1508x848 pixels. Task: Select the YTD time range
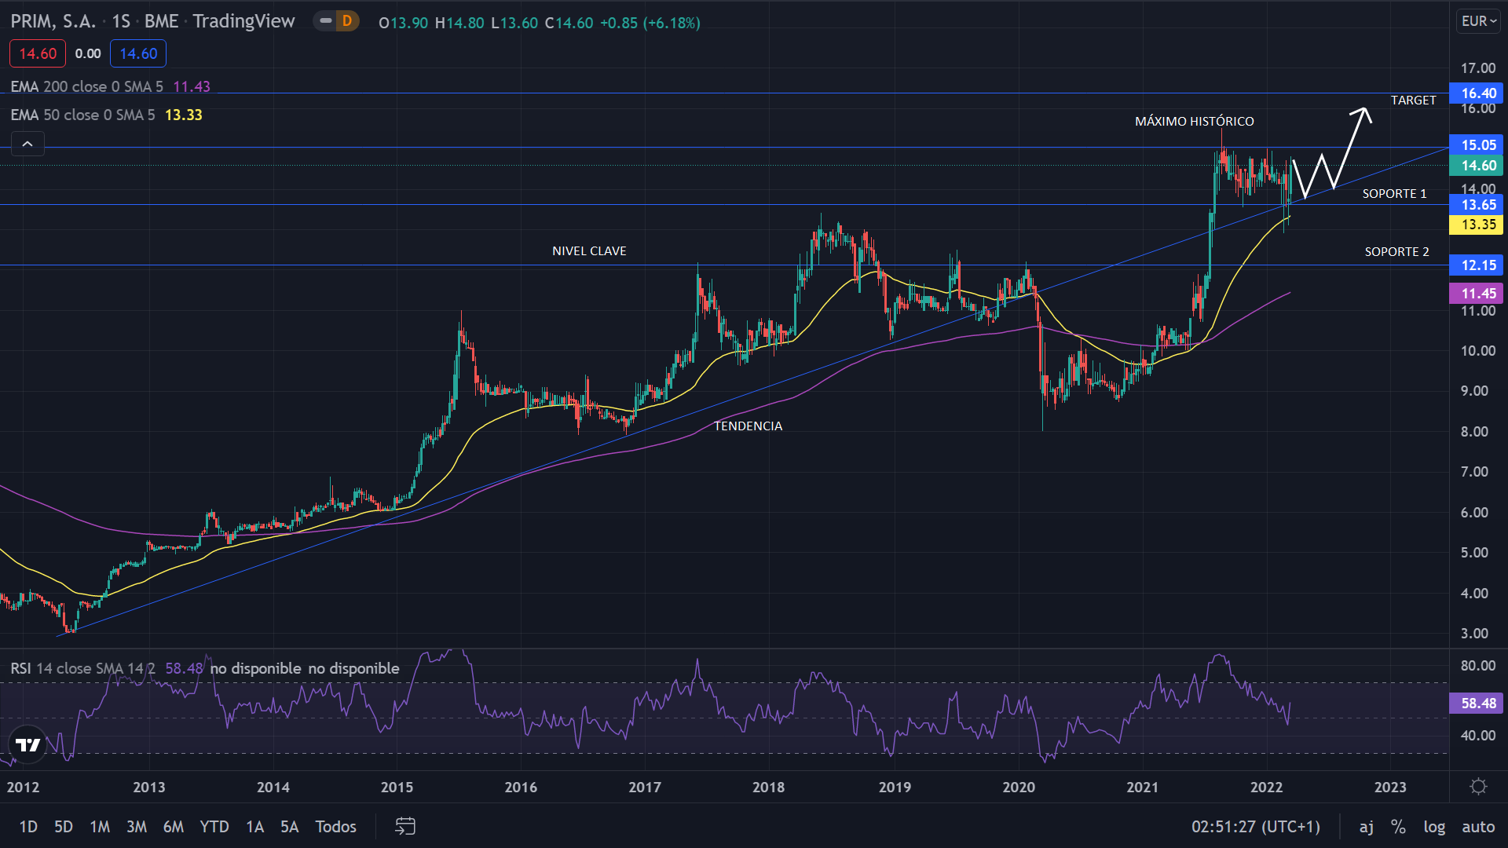click(x=214, y=826)
